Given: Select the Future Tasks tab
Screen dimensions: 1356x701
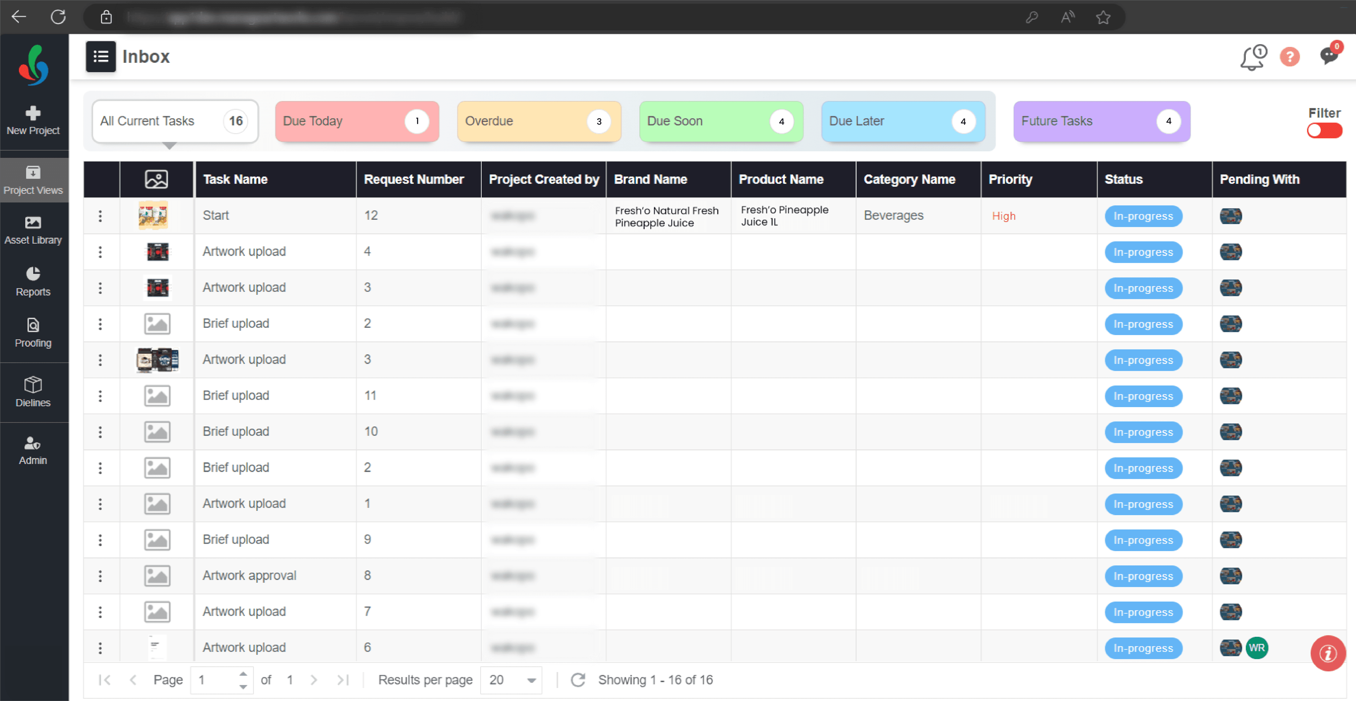Looking at the screenshot, I should pyautogui.click(x=1102, y=121).
